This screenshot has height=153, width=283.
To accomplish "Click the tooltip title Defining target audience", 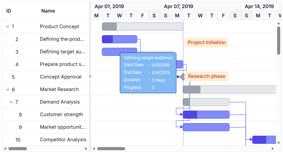I will point(148,58).
